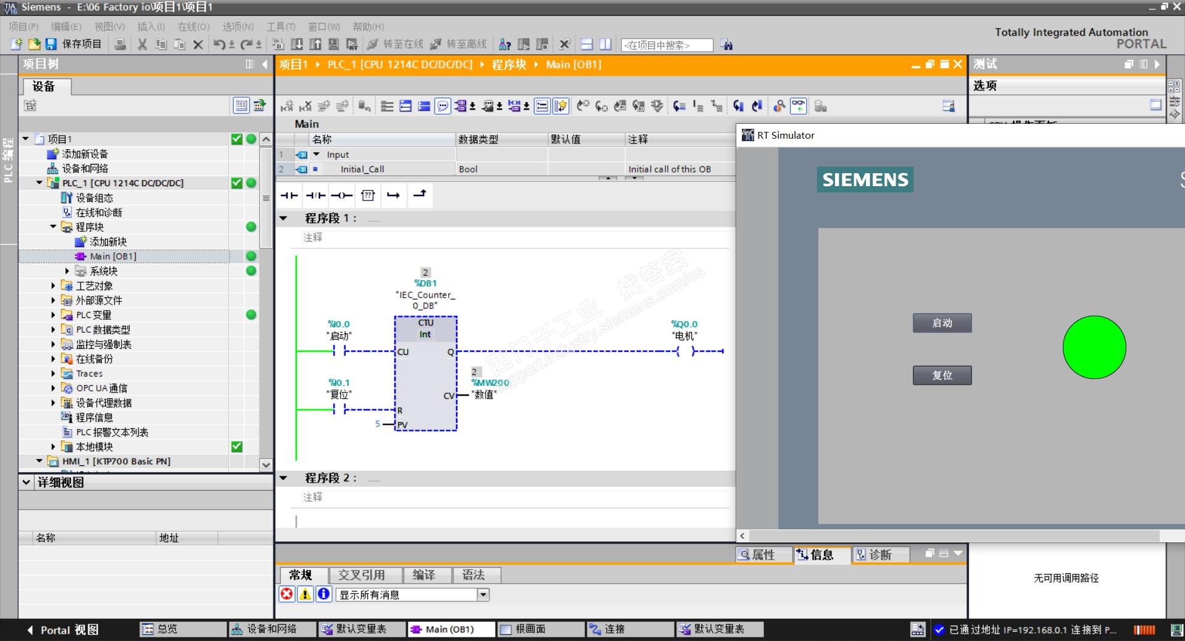
Task: Click the open branch icon
Action: tap(393, 195)
